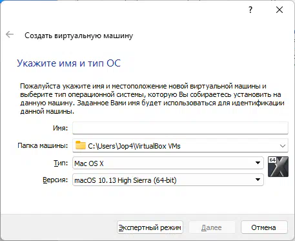
Task: Click the Имя label
Action: 60,128
